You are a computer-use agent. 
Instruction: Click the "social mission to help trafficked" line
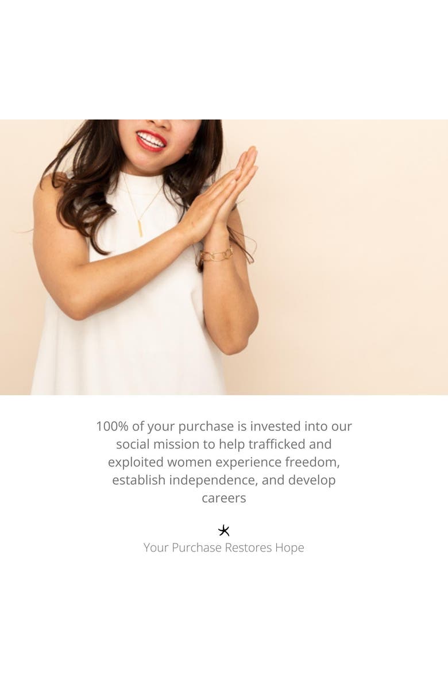tap(224, 444)
